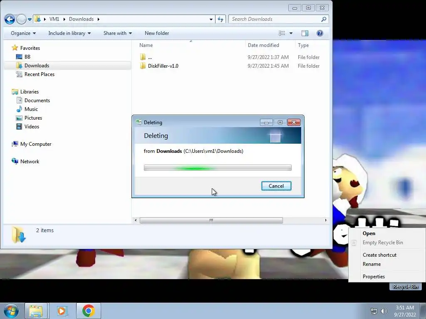The width and height of the screenshot is (426, 319).
Task: Click the Help question mark icon
Action: pos(320,33)
